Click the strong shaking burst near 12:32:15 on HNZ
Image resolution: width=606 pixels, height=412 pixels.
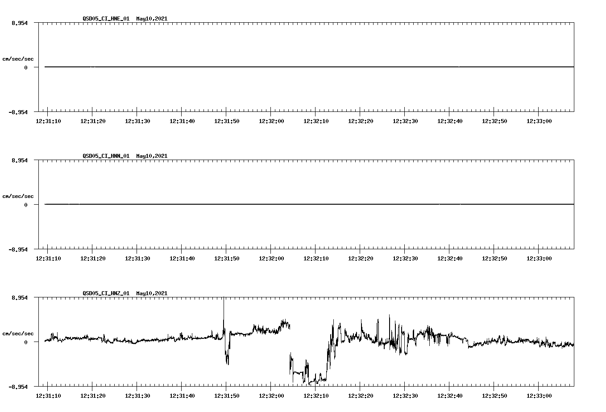coord(335,339)
